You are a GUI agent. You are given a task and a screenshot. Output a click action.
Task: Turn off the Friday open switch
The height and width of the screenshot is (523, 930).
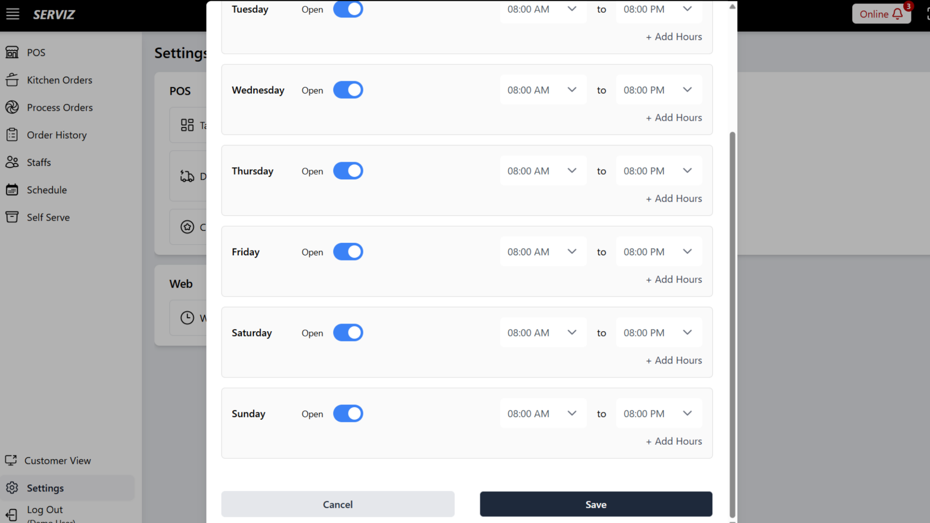point(348,252)
